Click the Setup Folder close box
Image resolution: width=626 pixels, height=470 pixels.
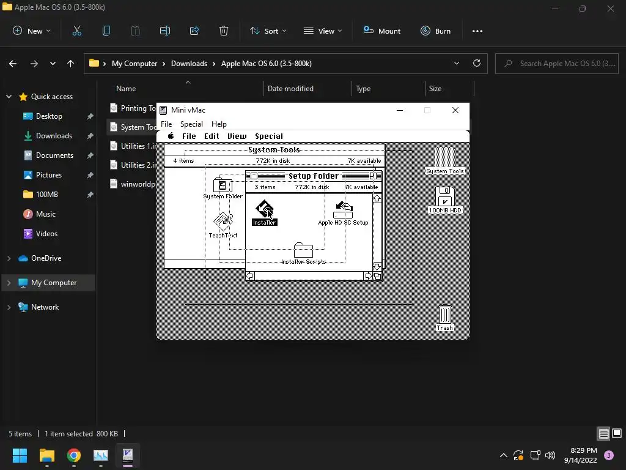pos(254,176)
